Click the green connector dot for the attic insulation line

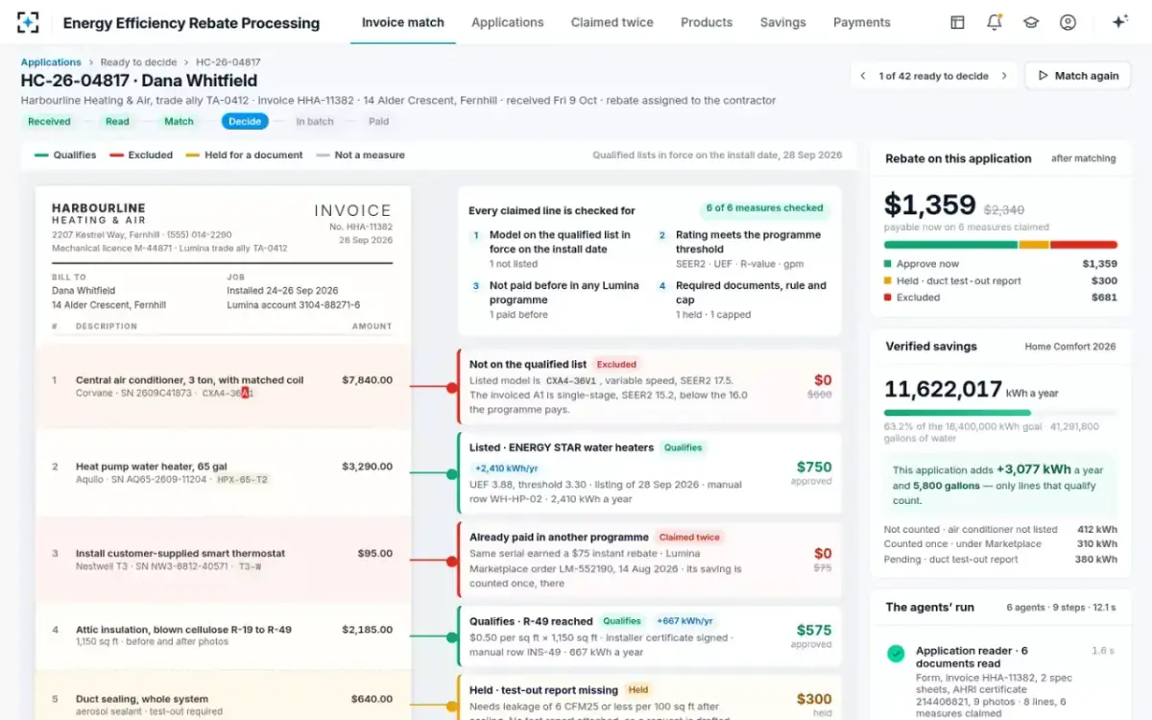click(452, 636)
